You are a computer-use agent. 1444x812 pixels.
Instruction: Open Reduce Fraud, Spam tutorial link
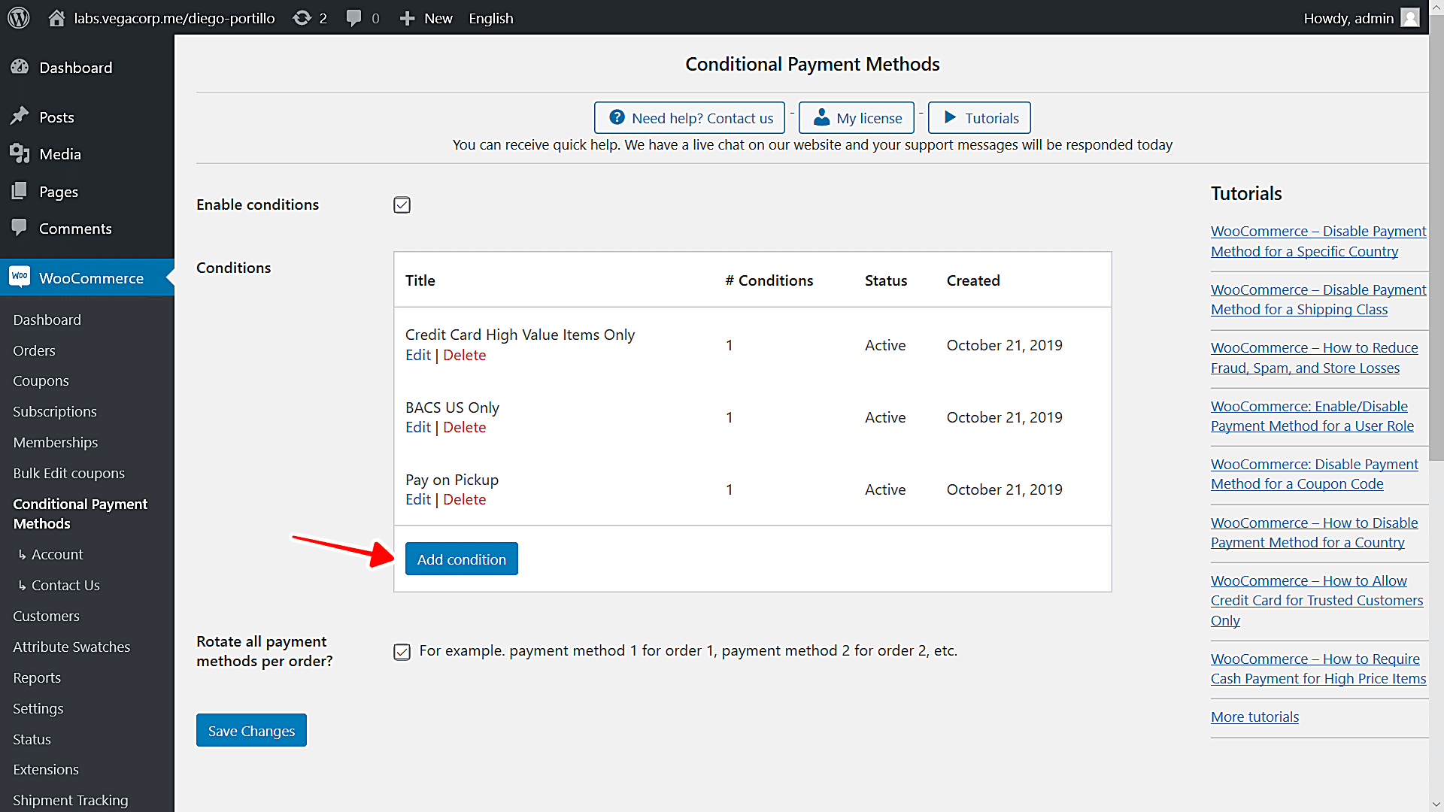tap(1314, 358)
